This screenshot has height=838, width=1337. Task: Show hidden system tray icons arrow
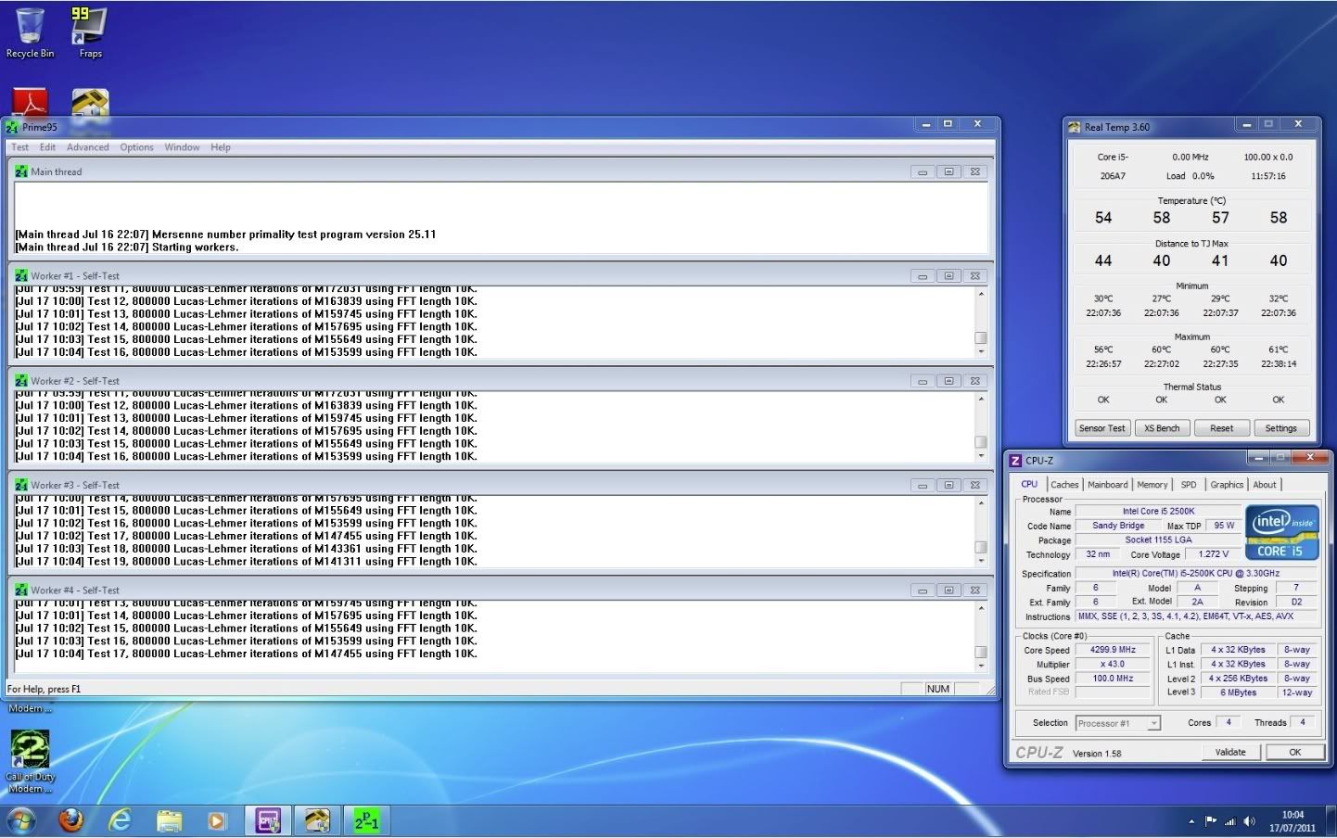click(x=1191, y=821)
